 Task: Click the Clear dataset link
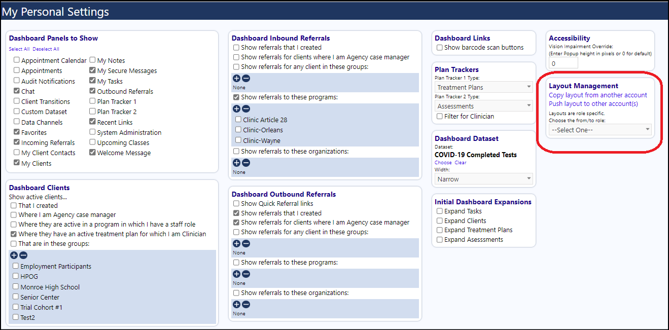460,163
